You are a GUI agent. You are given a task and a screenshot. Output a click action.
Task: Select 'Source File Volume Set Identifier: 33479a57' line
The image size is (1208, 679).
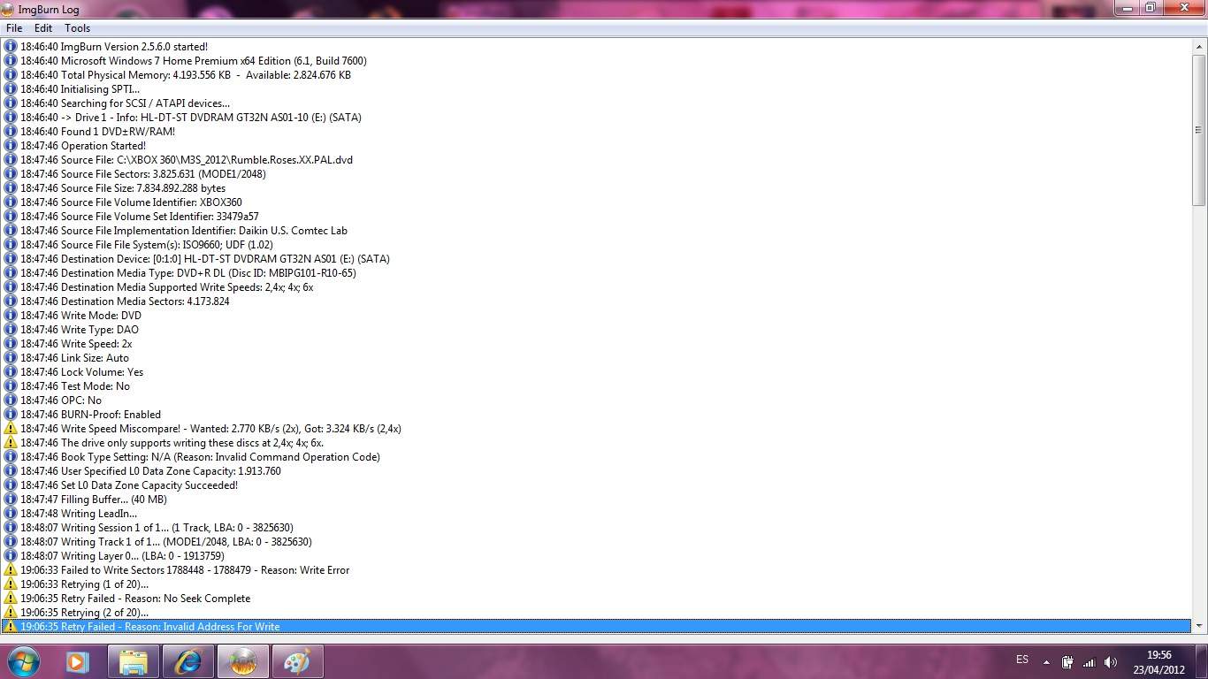[597, 217]
